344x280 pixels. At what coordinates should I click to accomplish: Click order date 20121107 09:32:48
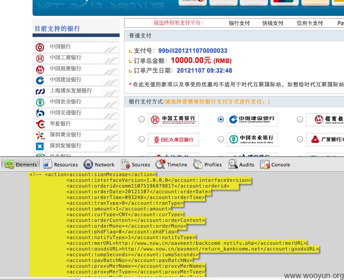coord(205,70)
